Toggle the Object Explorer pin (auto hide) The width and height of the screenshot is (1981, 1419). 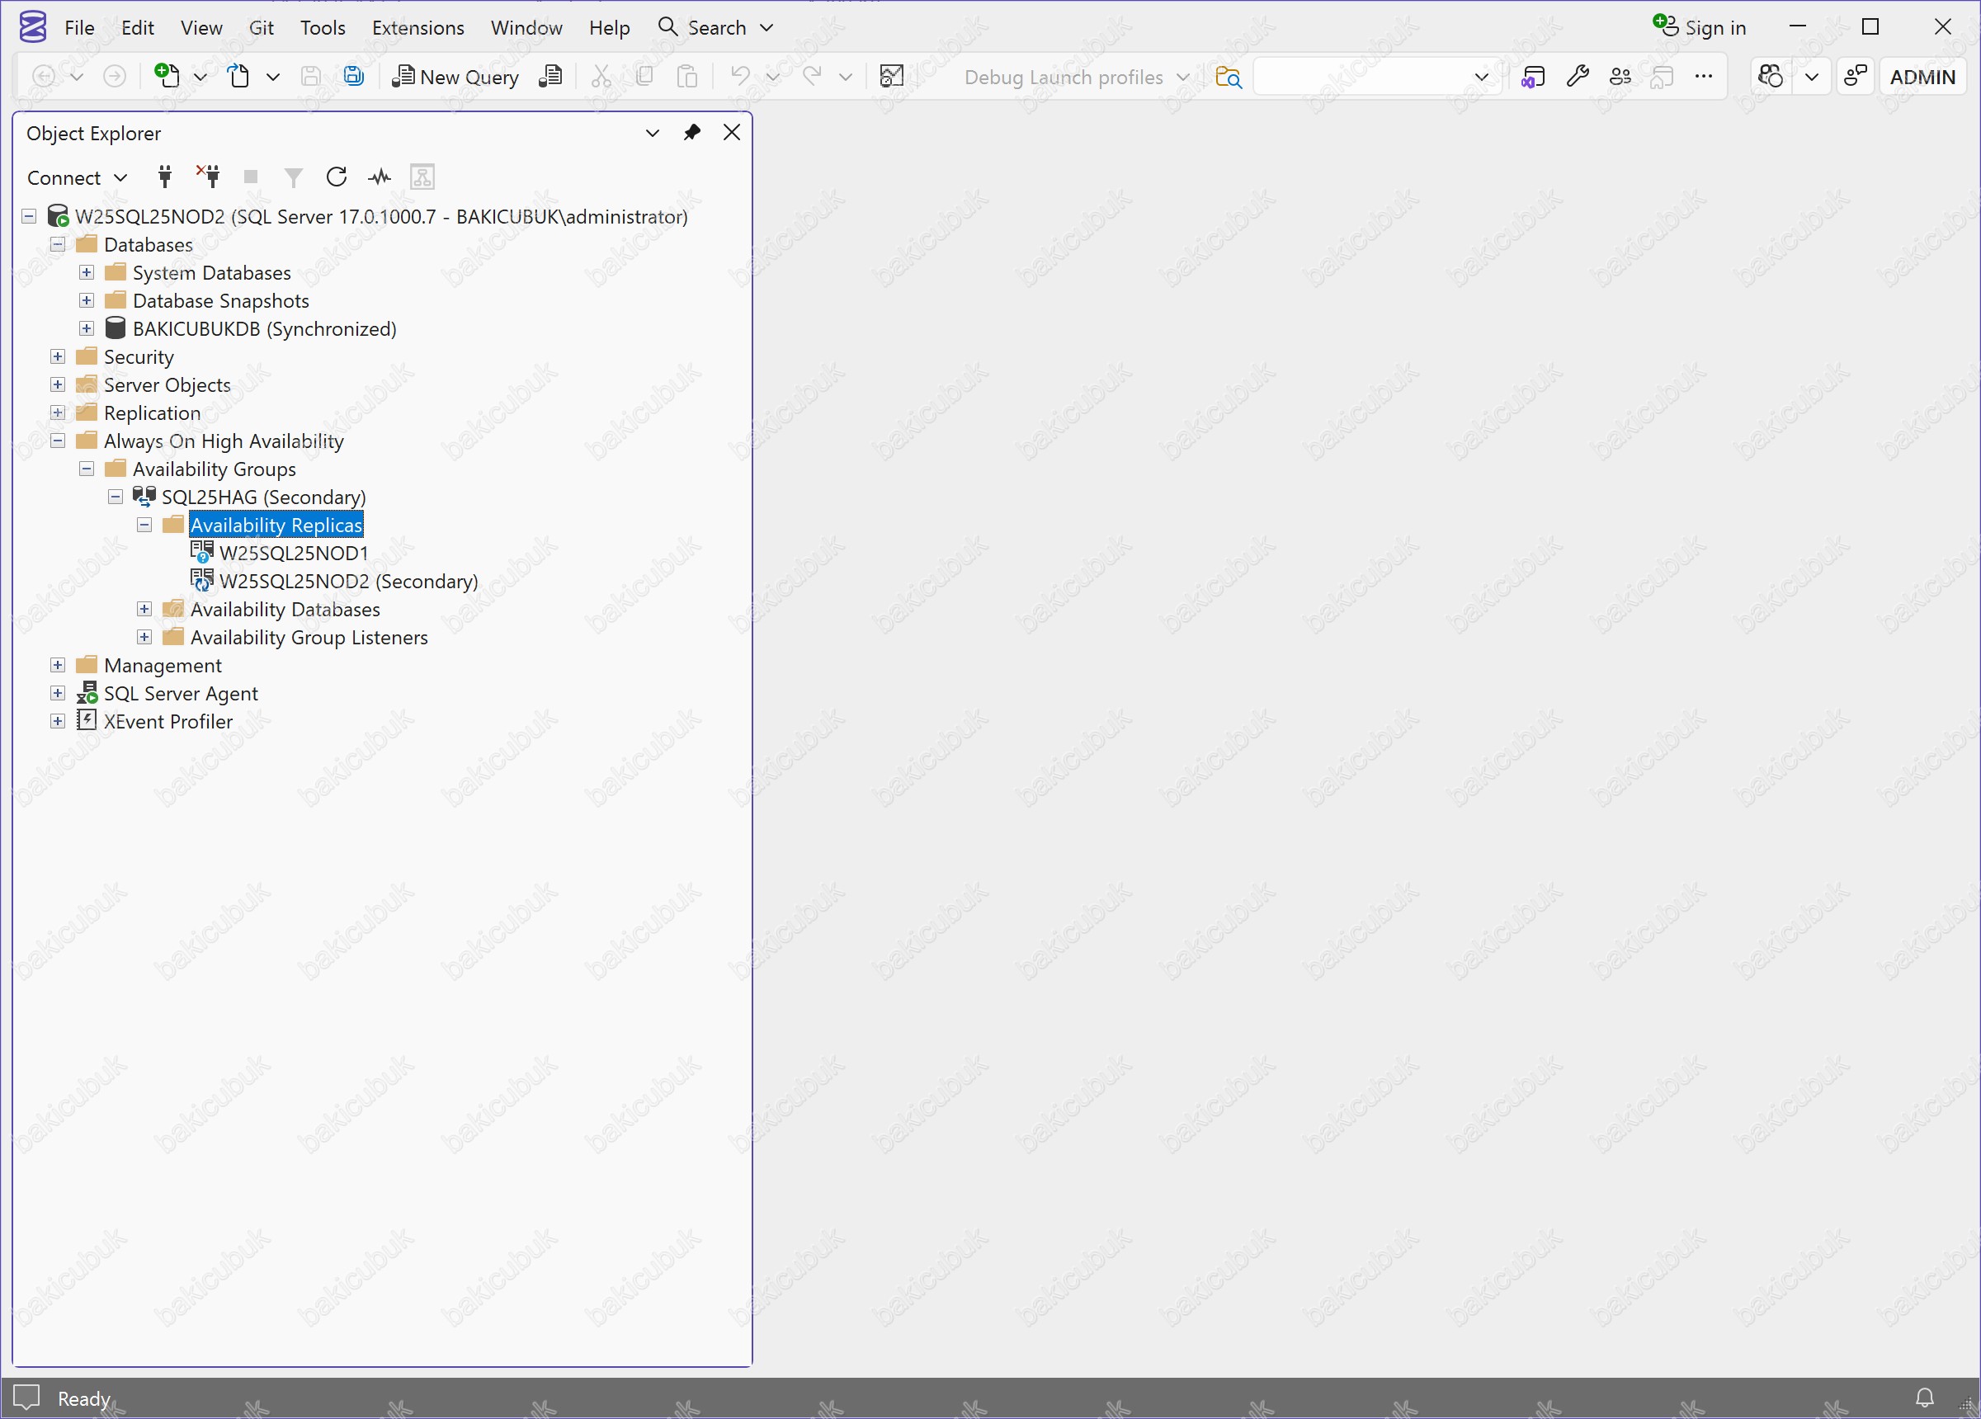click(691, 133)
